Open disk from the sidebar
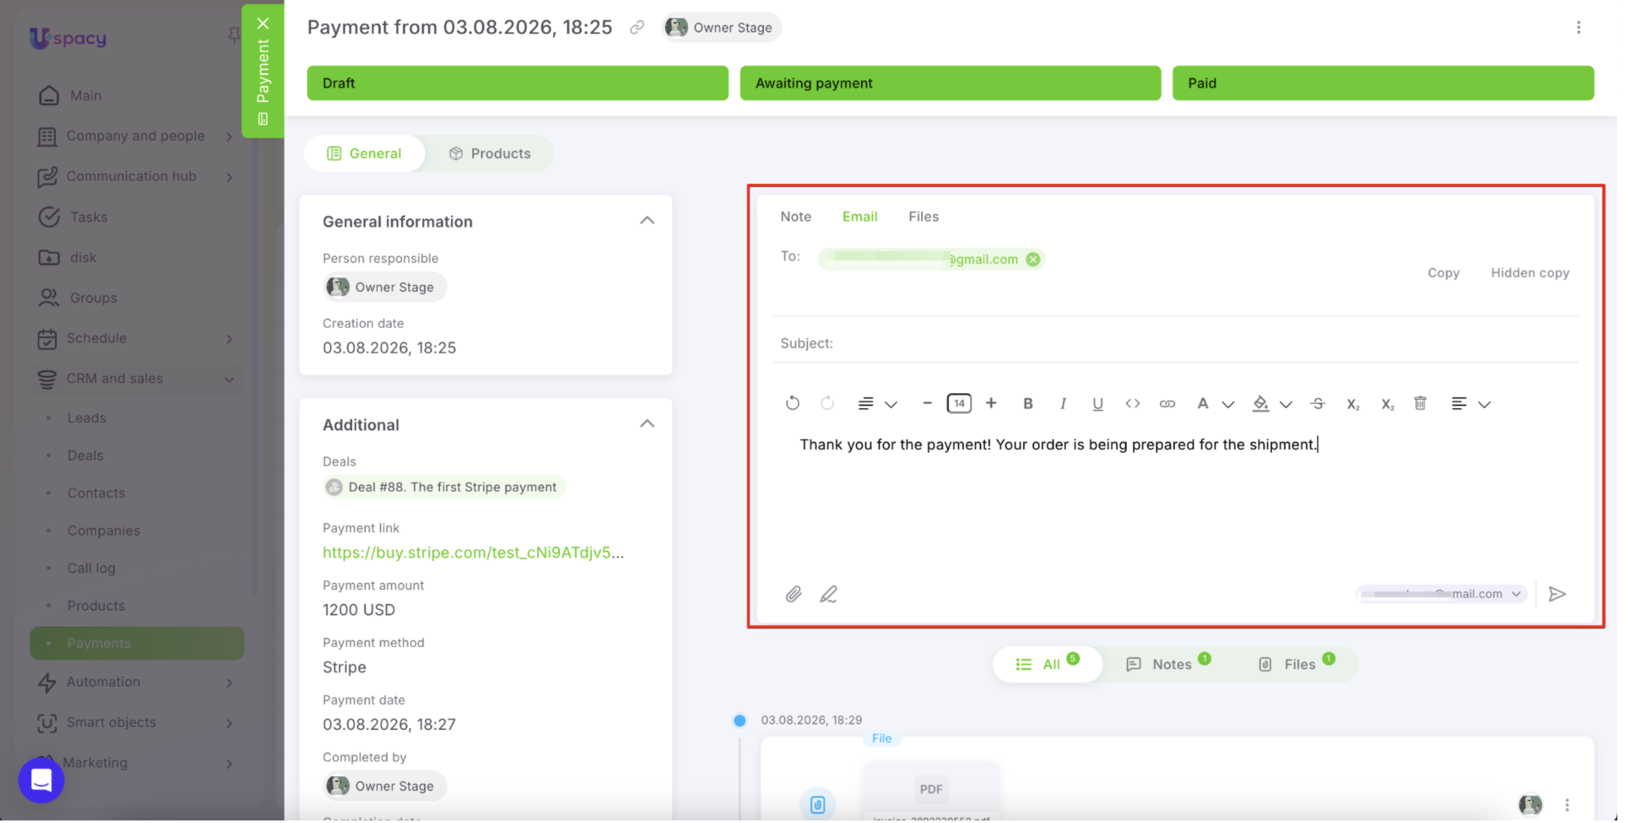This screenshot has width=1632, height=823. click(x=83, y=257)
